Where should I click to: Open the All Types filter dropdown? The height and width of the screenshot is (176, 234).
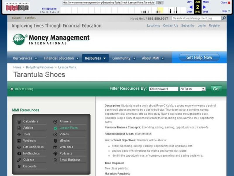point(192,89)
